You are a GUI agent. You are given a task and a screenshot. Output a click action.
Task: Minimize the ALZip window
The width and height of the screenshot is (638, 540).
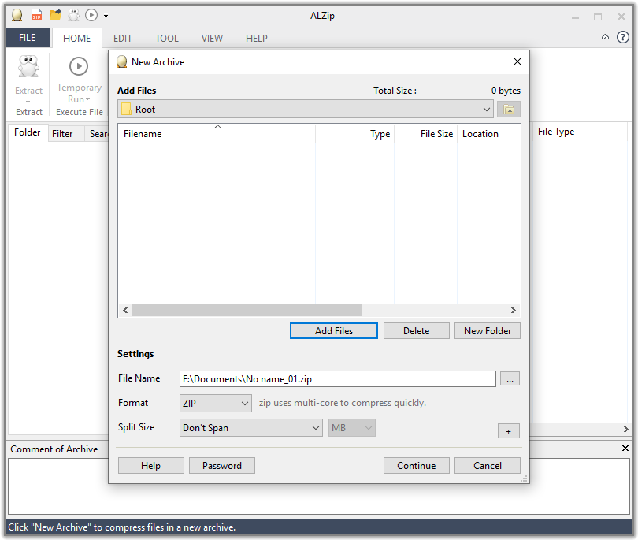[575, 17]
